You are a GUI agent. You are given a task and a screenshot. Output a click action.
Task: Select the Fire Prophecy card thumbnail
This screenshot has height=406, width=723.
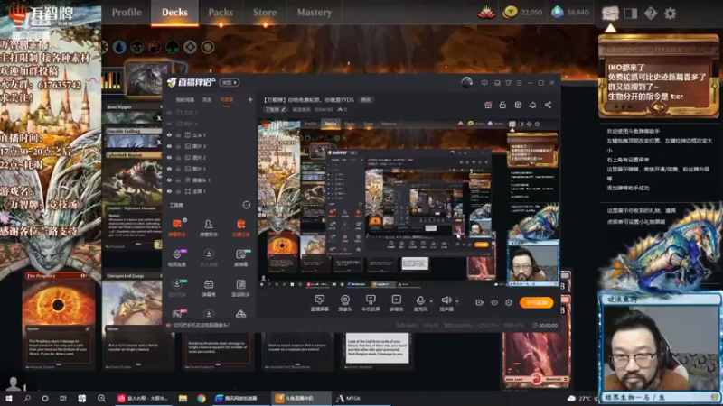point(59,320)
